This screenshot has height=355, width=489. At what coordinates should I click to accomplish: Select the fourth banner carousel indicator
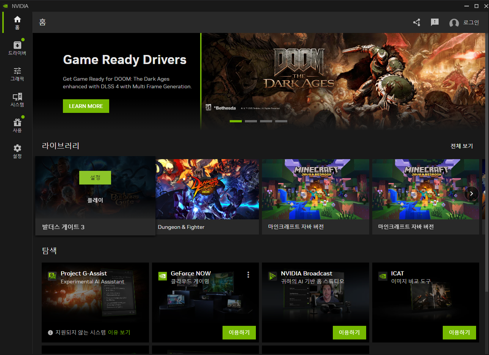281,121
